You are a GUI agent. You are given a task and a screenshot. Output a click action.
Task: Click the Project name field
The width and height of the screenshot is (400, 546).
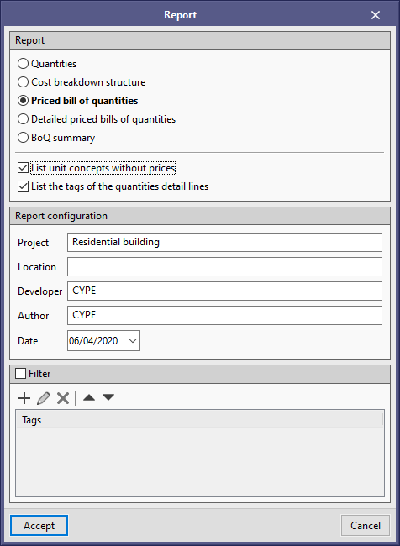(x=224, y=242)
